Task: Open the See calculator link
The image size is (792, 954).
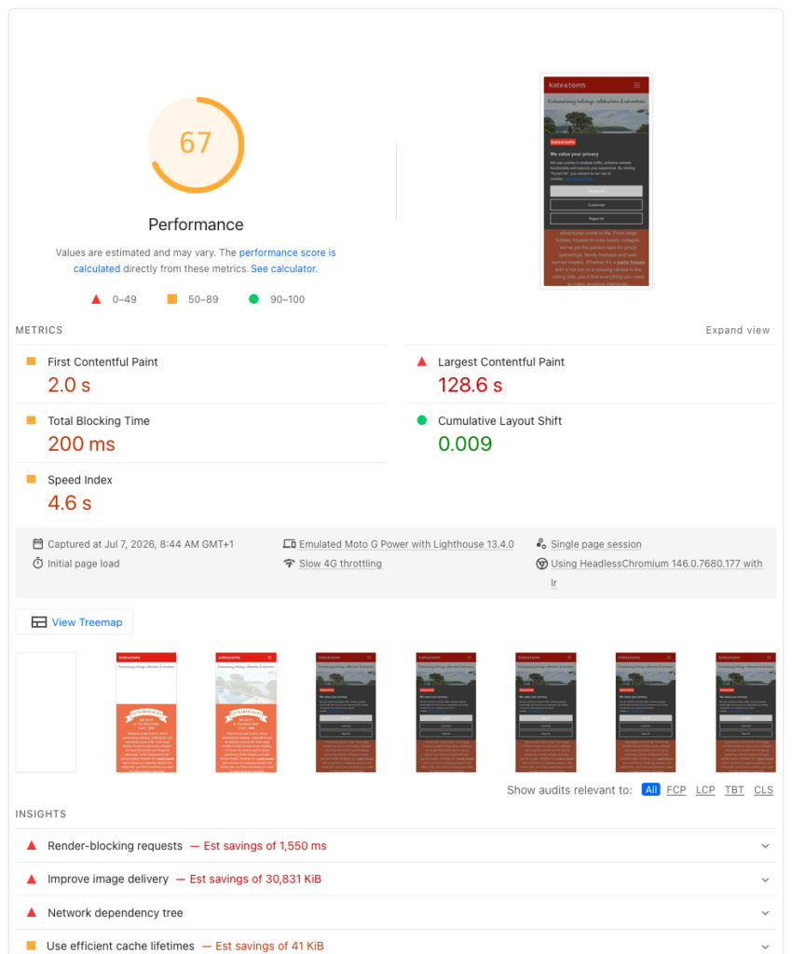Action: [284, 268]
